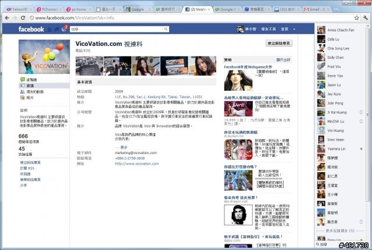Open chat with Jay Kura
This screenshot has height=250, width=372.
pyautogui.click(x=340, y=94)
